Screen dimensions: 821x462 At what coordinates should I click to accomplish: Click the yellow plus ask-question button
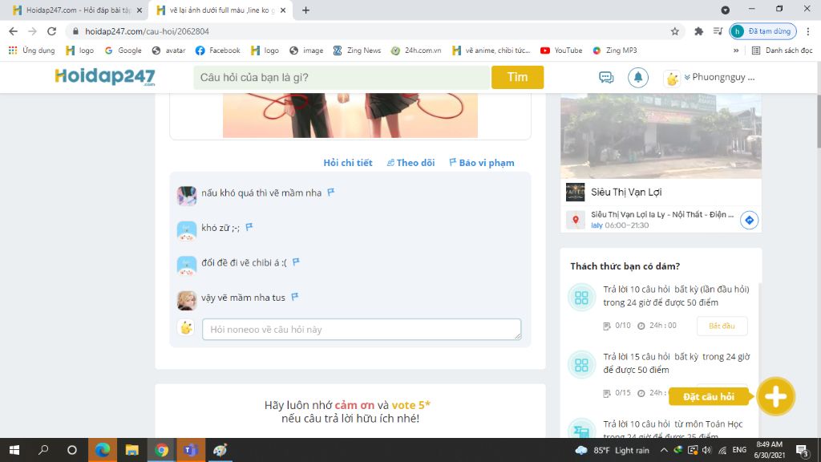coord(775,396)
